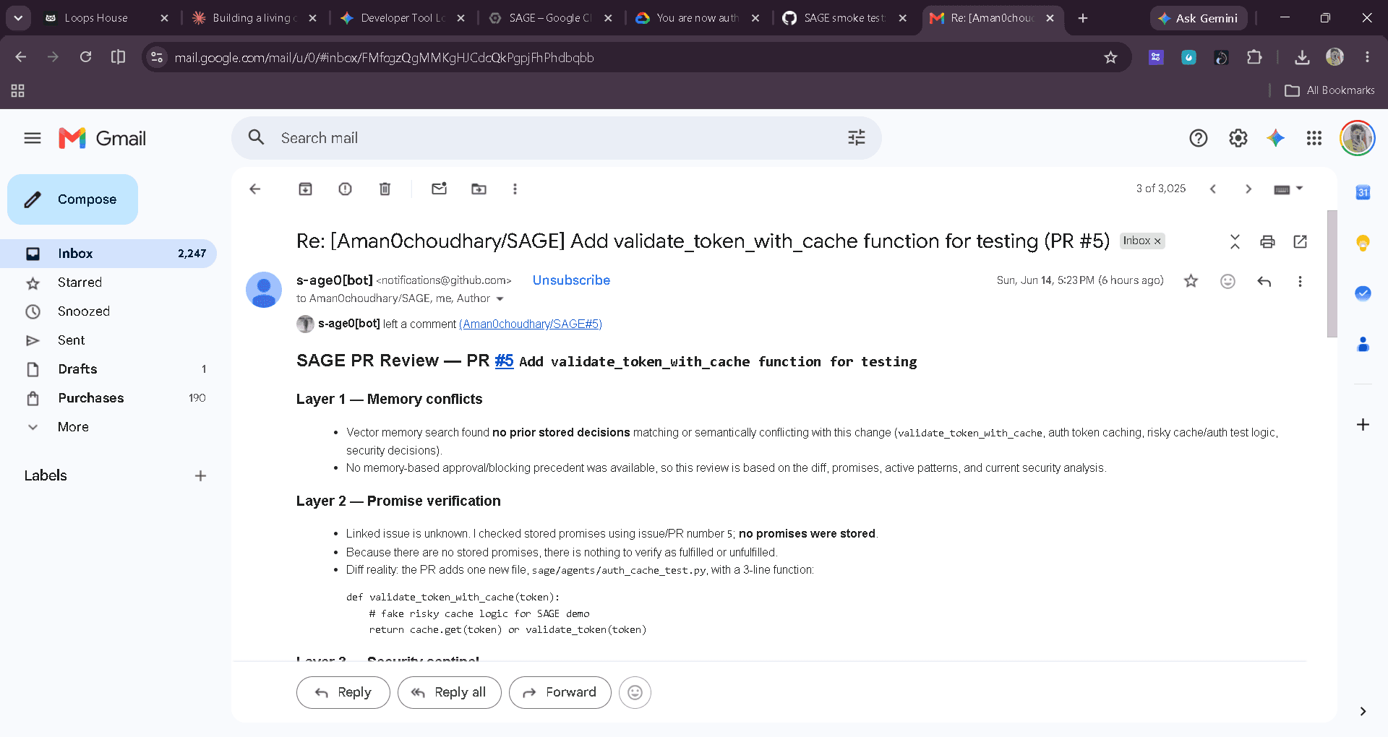The height and width of the screenshot is (737, 1388).
Task: Open Google Calendar side panel icon
Action: [x=1363, y=192]
